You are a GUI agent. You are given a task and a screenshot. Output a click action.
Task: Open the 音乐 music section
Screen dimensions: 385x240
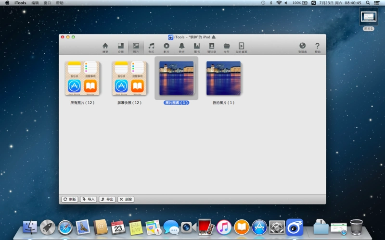tap(151, 47)
